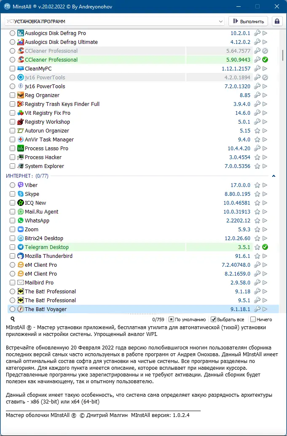This screenshot has height=436, width=287.
Task: Tick the Zoom checkbox
Action: [13, 230]
